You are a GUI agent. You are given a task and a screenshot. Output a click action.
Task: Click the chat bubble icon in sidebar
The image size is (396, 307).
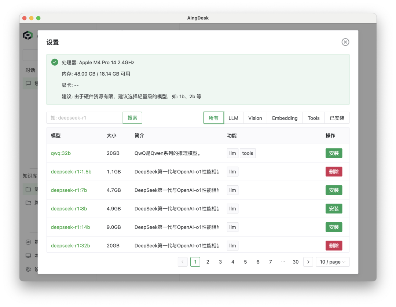coord(28,83)
